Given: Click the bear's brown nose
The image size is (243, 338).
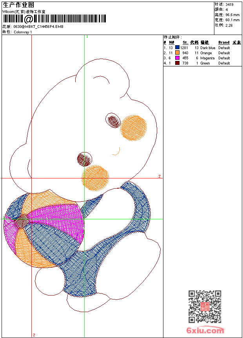Looking at the screenshot, I should point(85,159).
